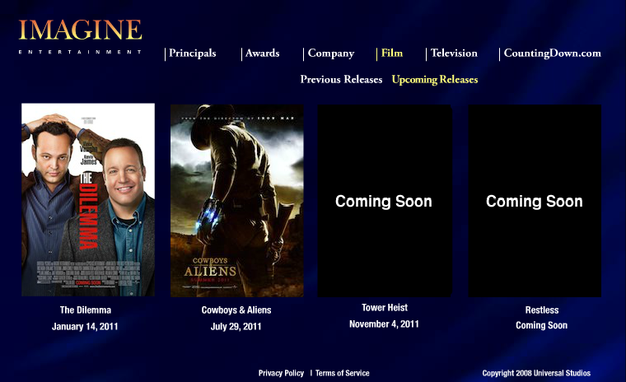The width and height of the screenshot is (626, 382).
Task: Select the Film menu item
Action: tap(391, 53)
